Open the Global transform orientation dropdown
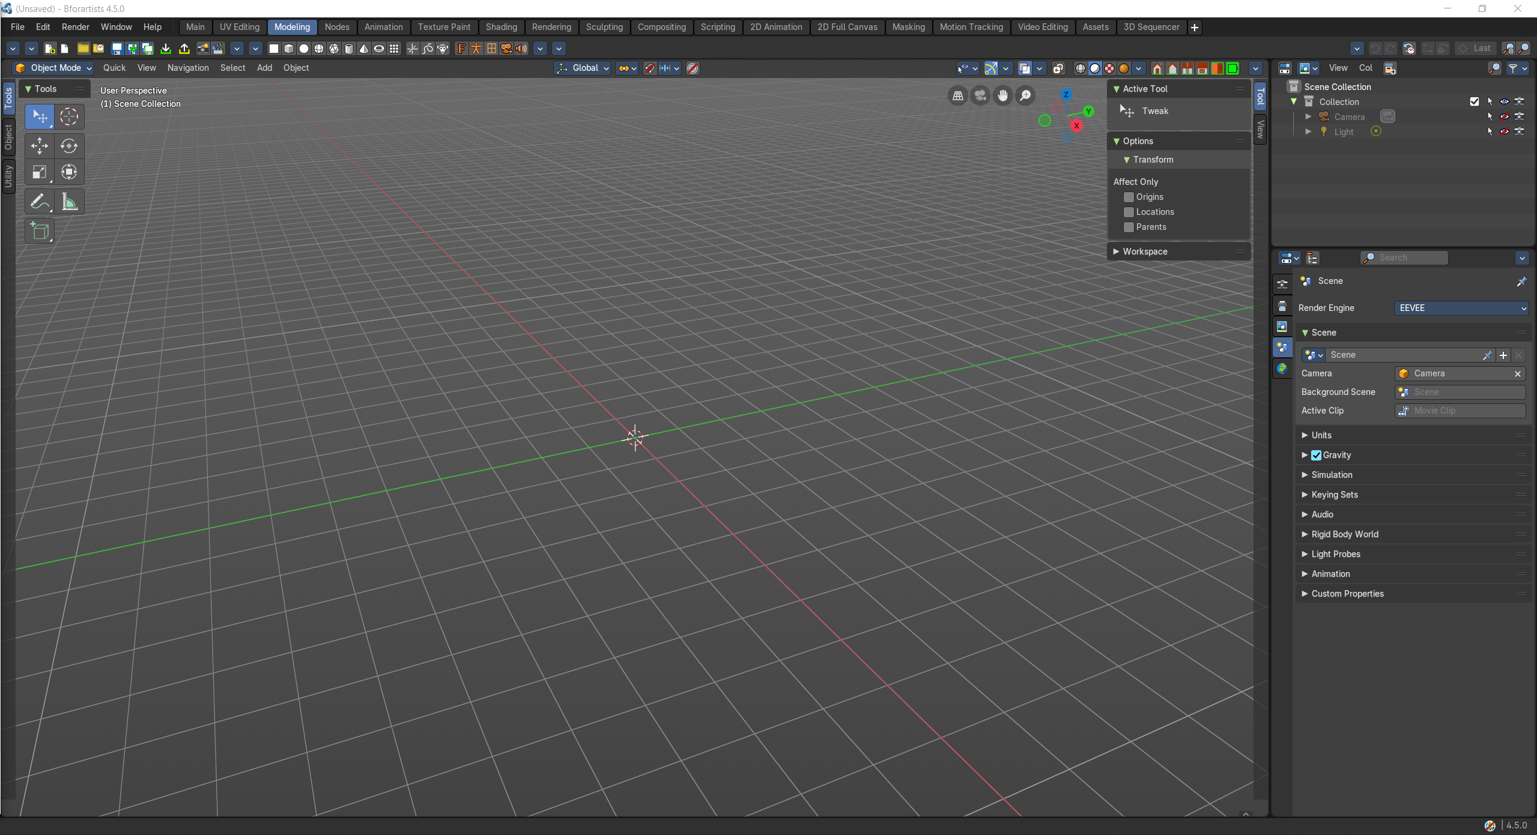This screenshot has width=1537, height=835. [x=583, y=68]
